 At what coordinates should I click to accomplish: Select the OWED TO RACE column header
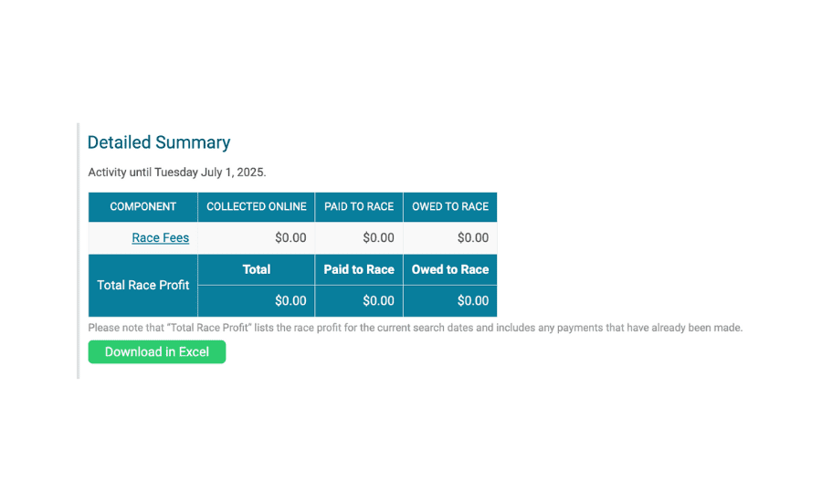[x=450, y=207]
